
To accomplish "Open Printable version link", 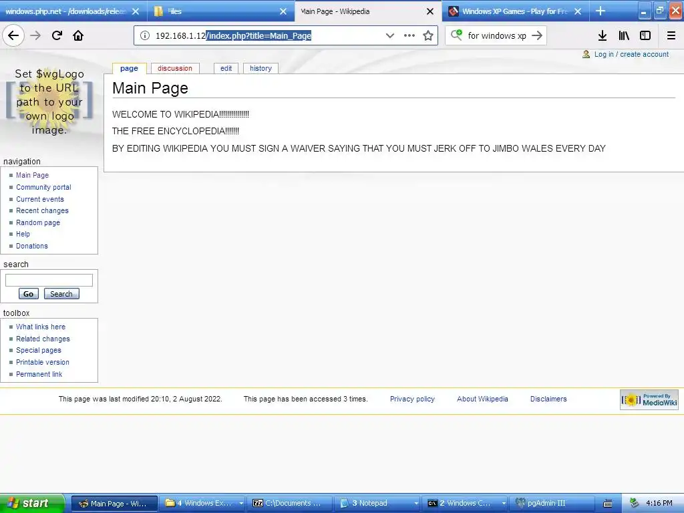I will tap(42, 362).
